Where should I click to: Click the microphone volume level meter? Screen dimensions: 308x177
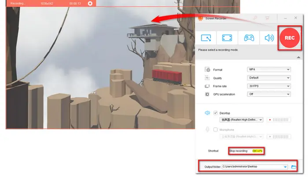tap(279, 137)
